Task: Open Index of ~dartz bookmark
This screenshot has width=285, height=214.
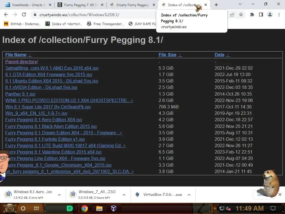Action: click(64, 24)
